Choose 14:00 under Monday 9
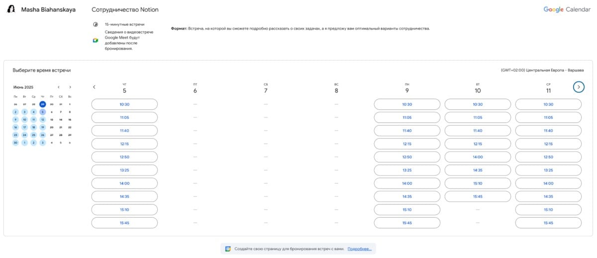 [407, 183]
